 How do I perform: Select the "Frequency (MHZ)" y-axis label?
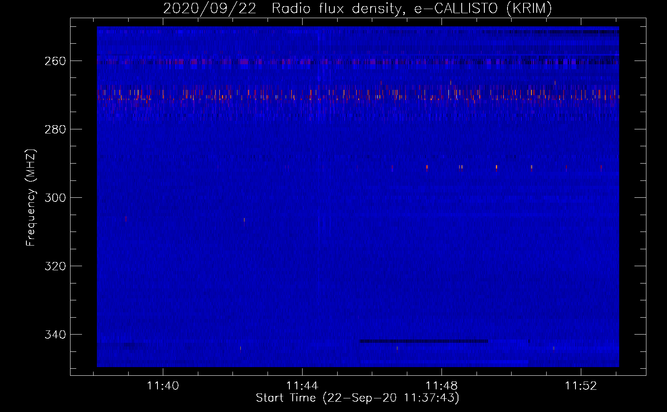(31, 197)
